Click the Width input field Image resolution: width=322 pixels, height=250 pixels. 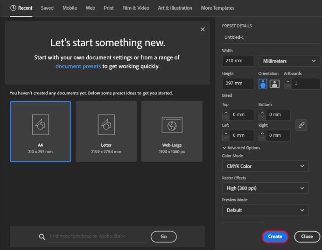click(x=238, y=61)
